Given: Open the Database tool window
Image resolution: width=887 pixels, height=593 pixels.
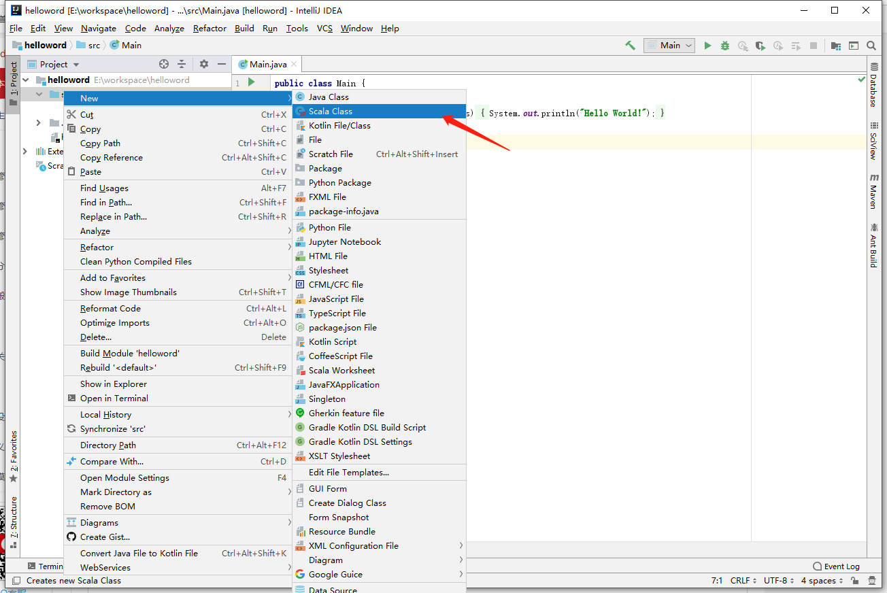Looking at the screenshot, I should pos(873,84).
